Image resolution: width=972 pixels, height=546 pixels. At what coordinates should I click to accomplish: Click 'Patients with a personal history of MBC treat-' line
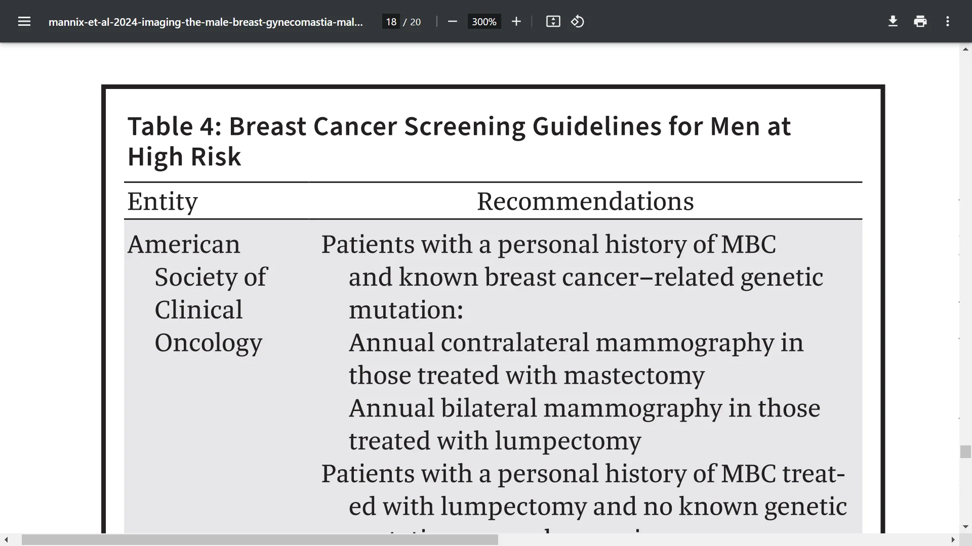pos(583,474)
